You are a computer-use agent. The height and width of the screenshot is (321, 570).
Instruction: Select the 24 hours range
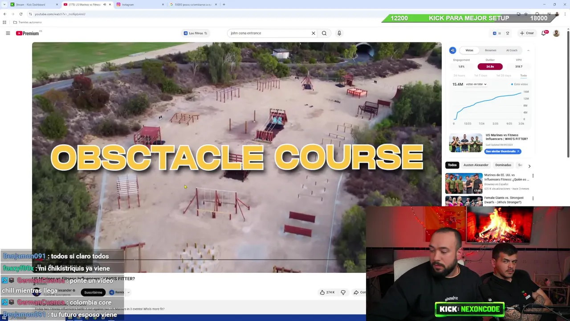(459, 76)
